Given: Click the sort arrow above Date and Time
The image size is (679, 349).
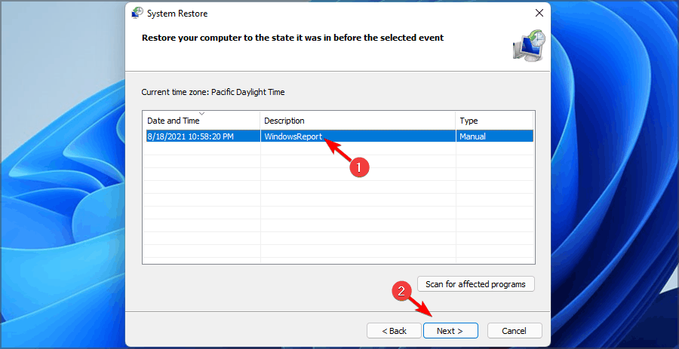Looking at the screenshot, I should (201, 114).
